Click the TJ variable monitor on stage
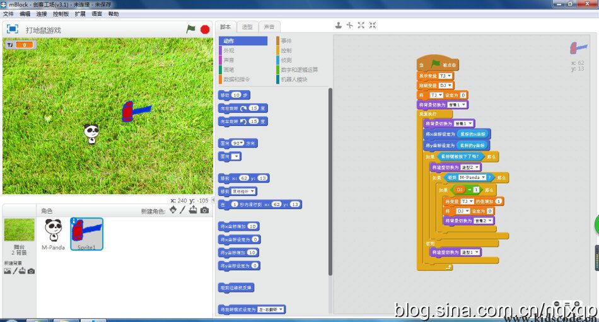The width and height of the screenshot is (599, 322). point(21,45)
